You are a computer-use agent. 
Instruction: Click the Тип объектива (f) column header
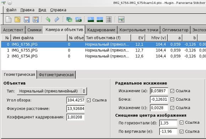pos(108,38)
